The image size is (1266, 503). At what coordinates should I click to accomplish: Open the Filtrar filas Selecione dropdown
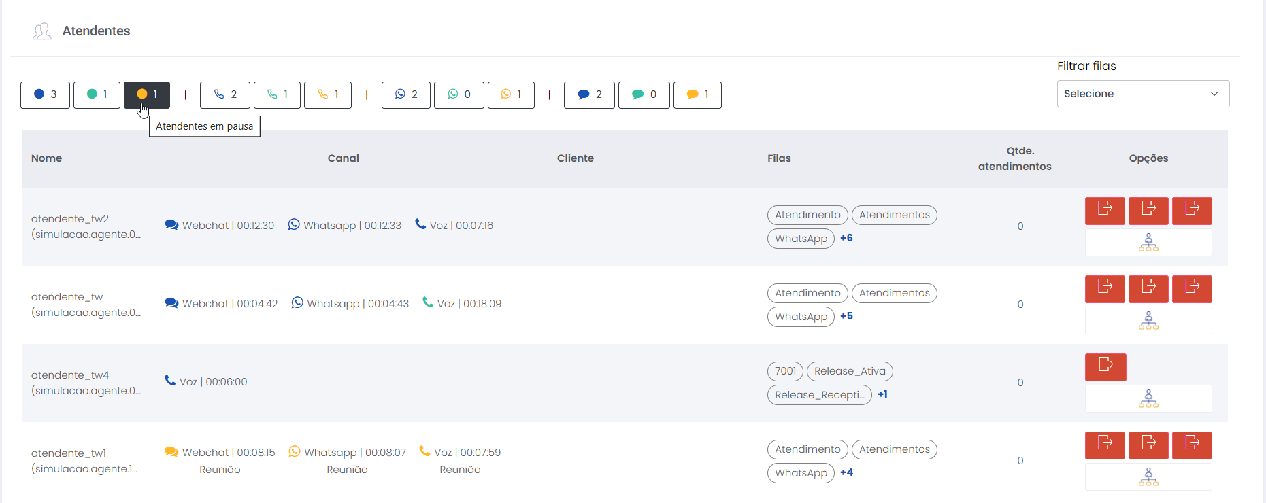tap(1142, 94)
